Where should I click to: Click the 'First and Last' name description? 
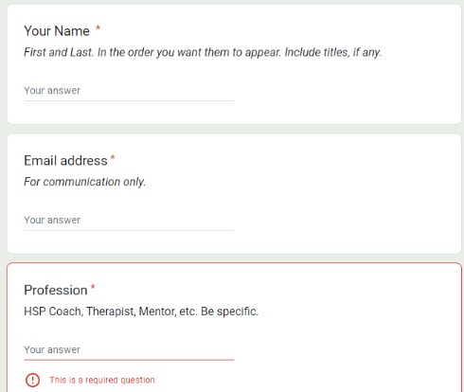pyautogui.click(x=203, y=52)
